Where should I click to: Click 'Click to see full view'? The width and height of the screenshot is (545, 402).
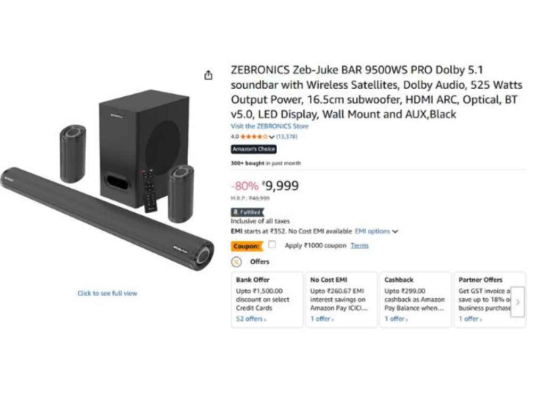tap(107, 293)
